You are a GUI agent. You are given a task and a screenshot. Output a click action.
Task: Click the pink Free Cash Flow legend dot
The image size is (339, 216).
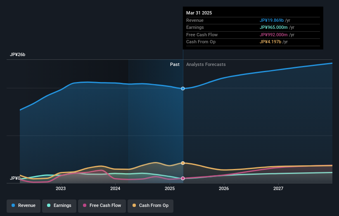coord(85,205)
